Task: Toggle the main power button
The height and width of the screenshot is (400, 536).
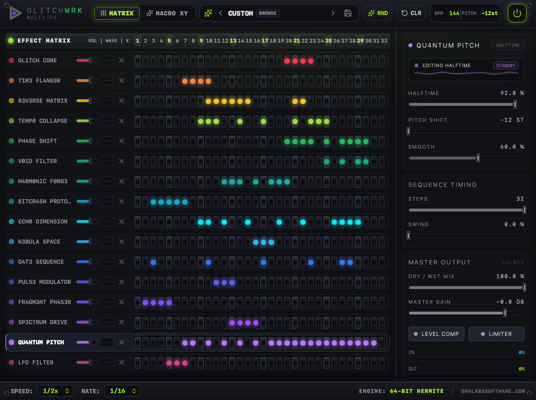Action: tap(517, 13)
